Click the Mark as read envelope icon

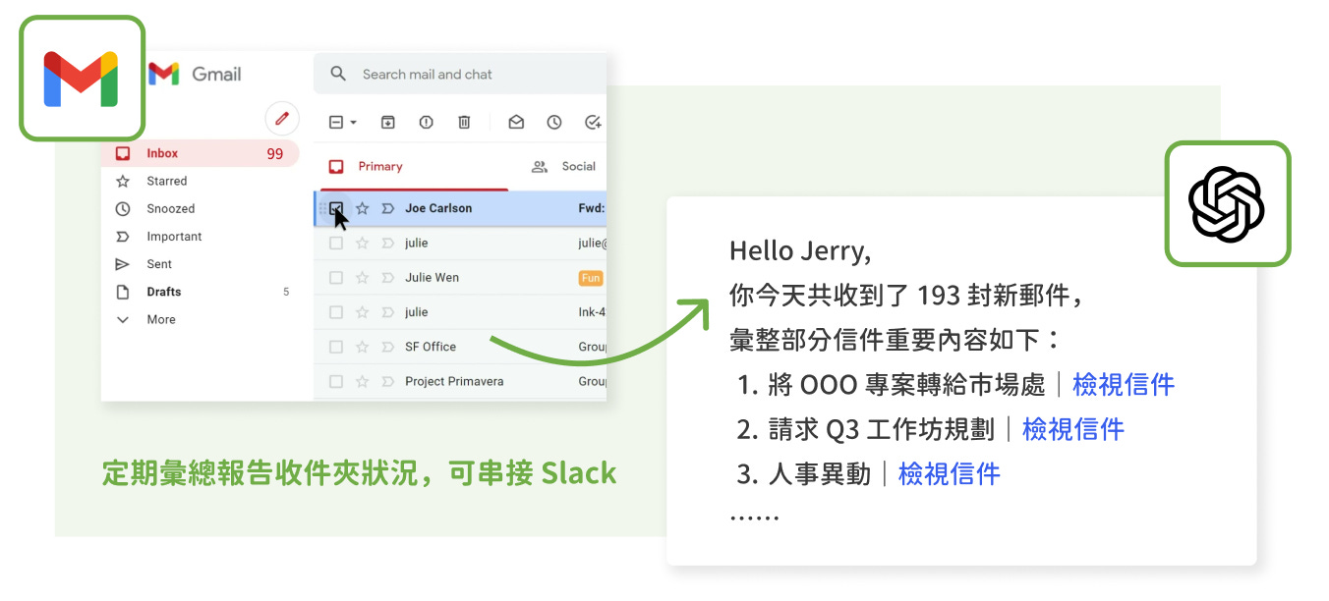[x=516, y=122]
